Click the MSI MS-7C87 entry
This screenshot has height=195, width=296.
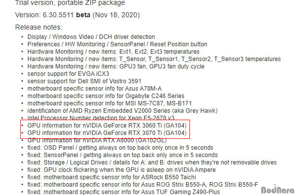tap(110, 103)
